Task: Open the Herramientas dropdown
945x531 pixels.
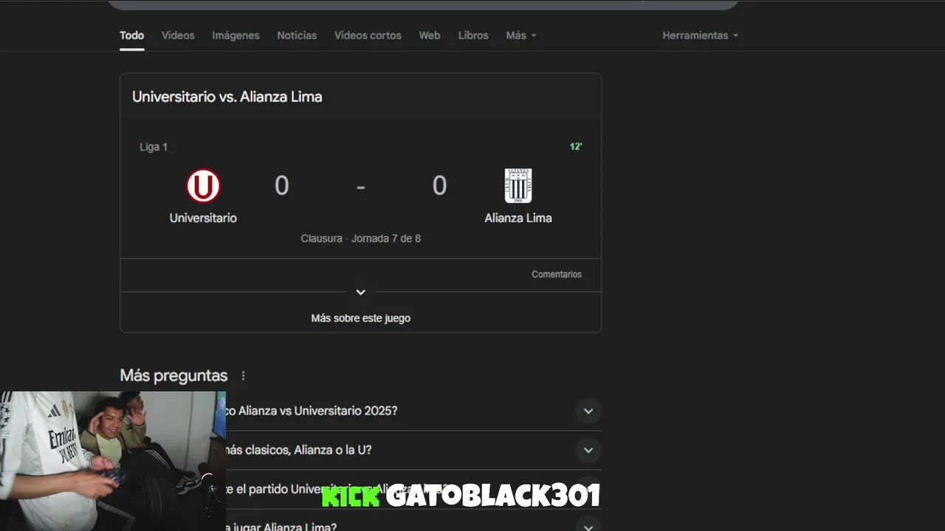Action: [700, 35]
